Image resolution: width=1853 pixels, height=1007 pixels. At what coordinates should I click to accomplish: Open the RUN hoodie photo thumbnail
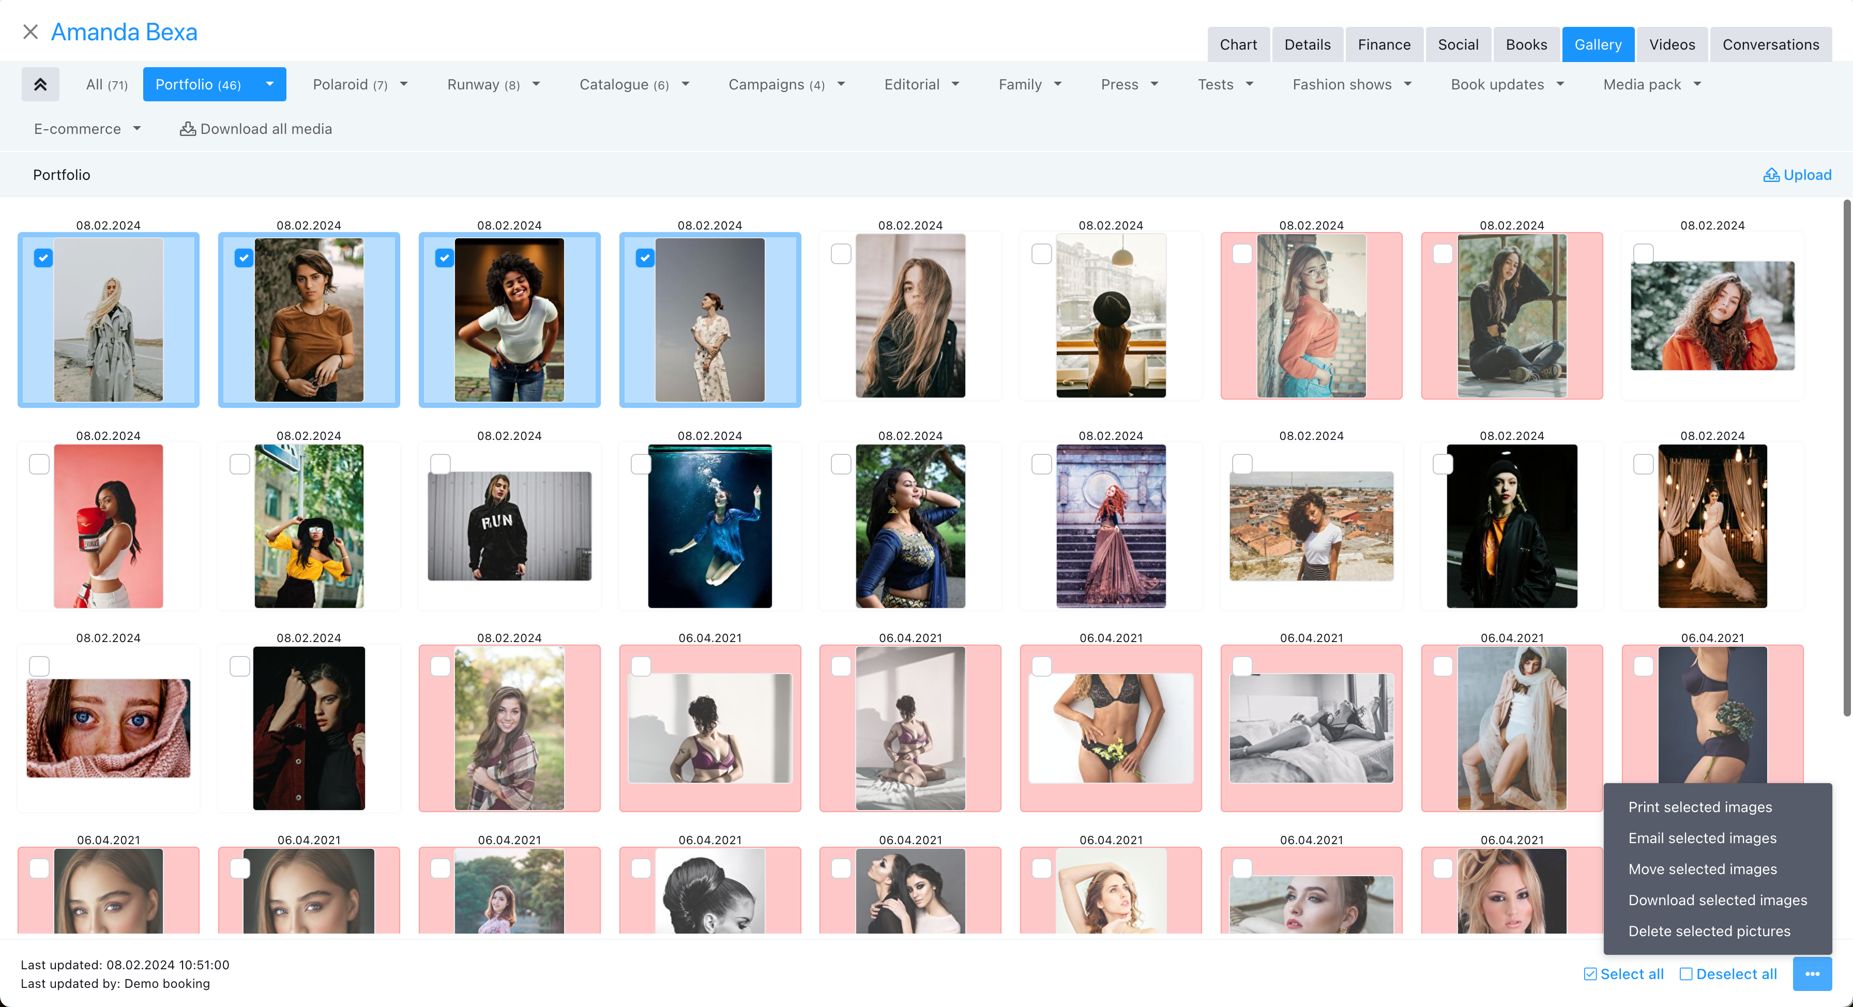(x=509, y=526)
